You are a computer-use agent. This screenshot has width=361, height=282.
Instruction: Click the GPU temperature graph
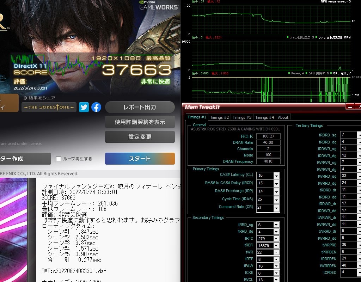(271, 20)
